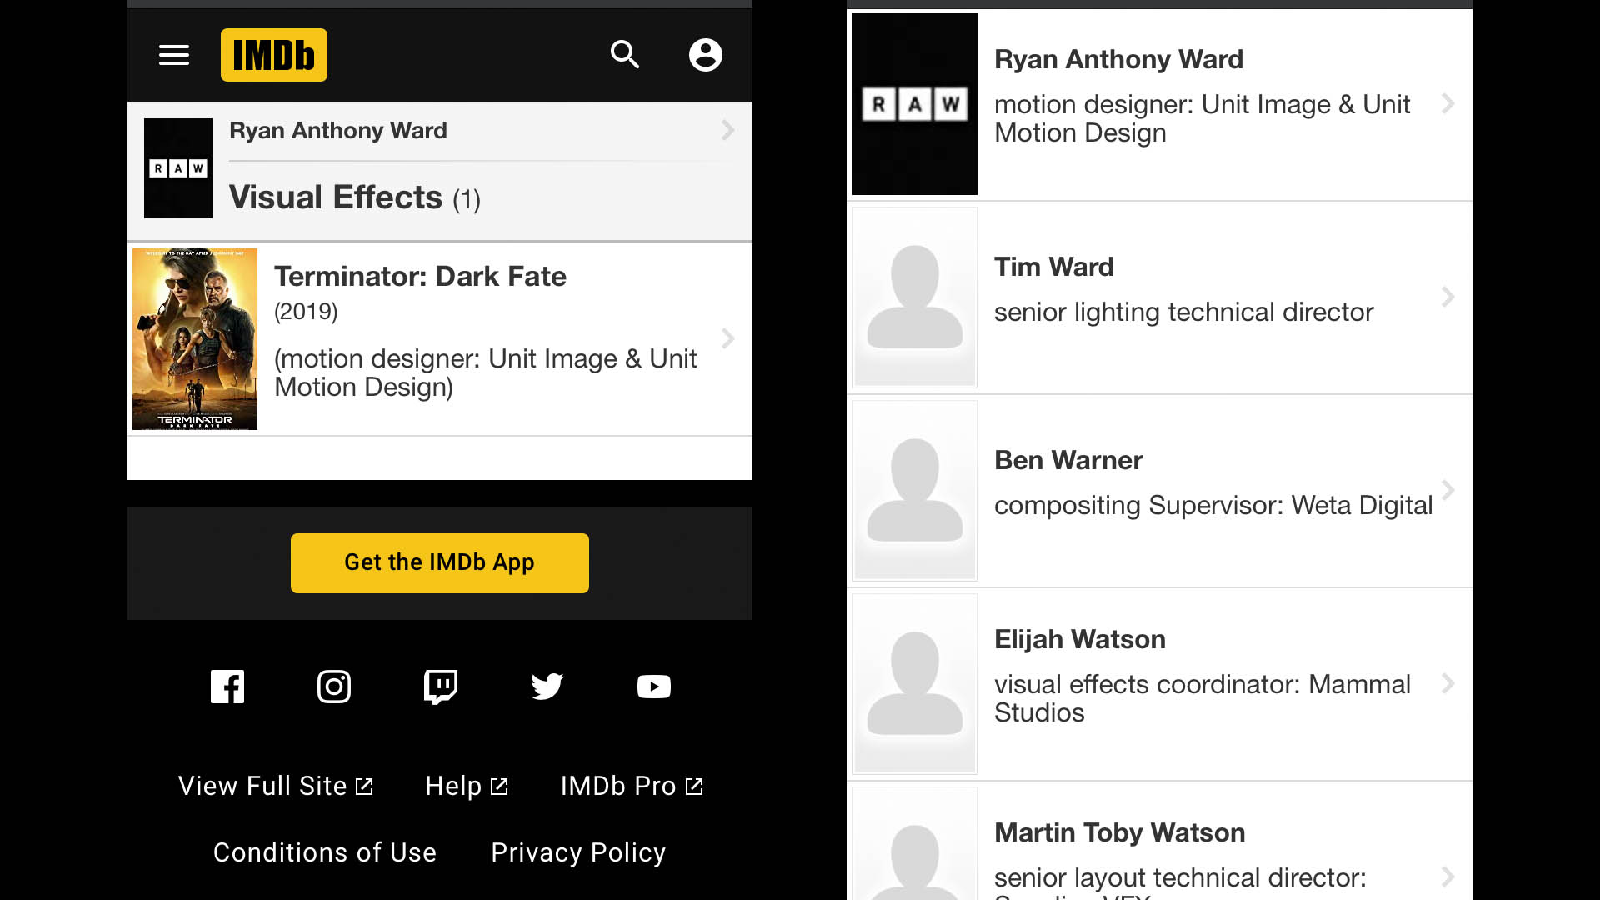Open the user account icon

706,55
